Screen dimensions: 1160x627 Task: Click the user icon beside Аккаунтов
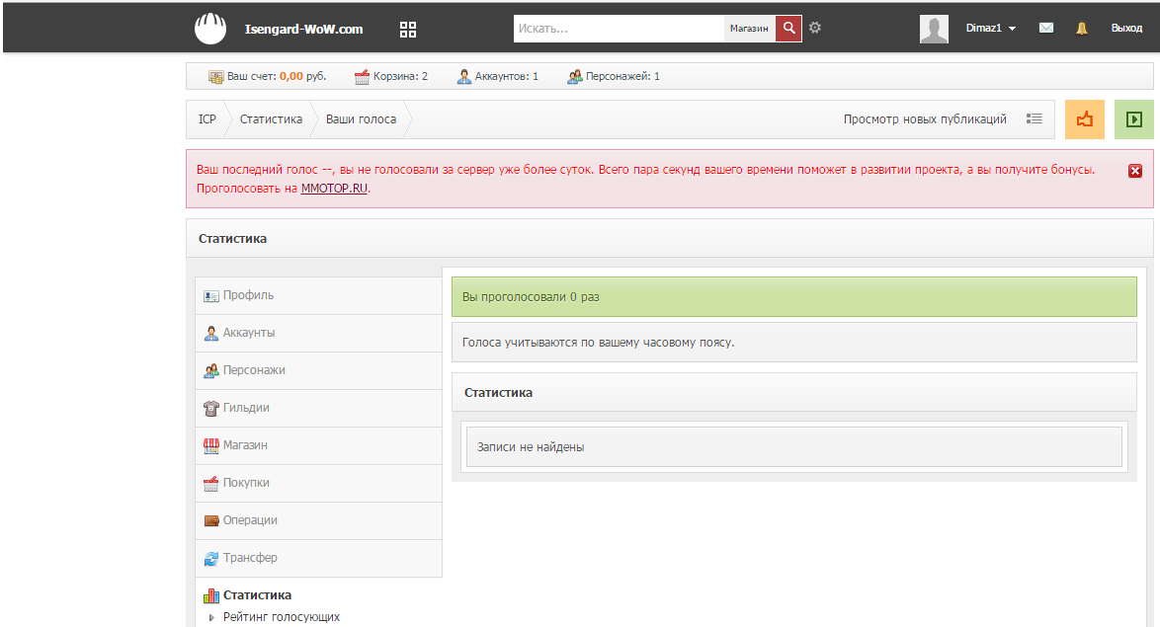tap(463, 76)
